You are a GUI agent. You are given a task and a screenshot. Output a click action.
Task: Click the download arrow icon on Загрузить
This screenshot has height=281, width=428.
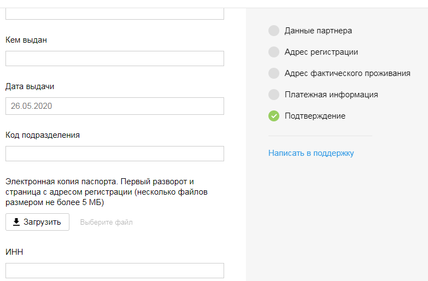pyautogui.click(x=16, y=222)
